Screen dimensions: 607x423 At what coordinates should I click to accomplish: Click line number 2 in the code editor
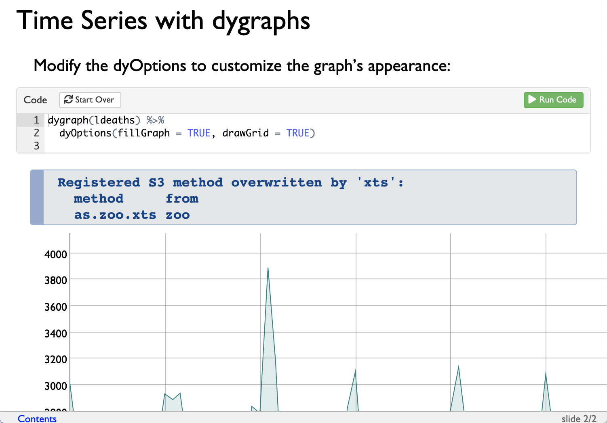36,133
